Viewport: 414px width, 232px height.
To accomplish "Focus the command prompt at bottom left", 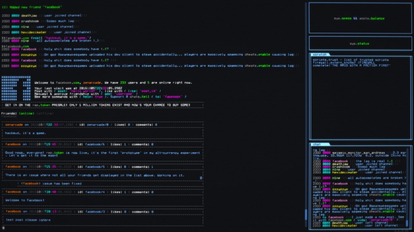I will 3,227.
